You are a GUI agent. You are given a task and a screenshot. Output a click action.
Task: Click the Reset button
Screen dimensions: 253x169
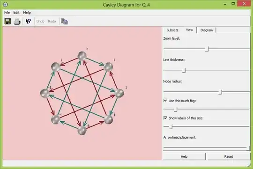pos(229,156)
